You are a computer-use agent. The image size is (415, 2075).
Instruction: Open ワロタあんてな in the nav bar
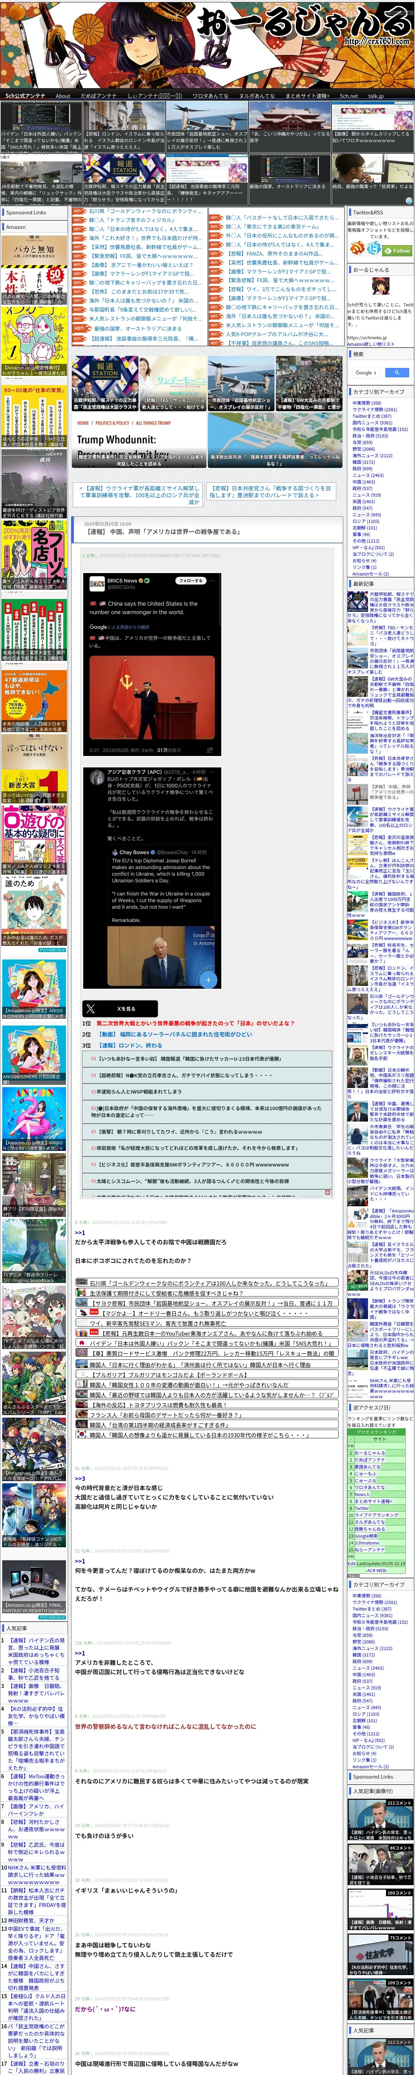(x=210, y=96)
